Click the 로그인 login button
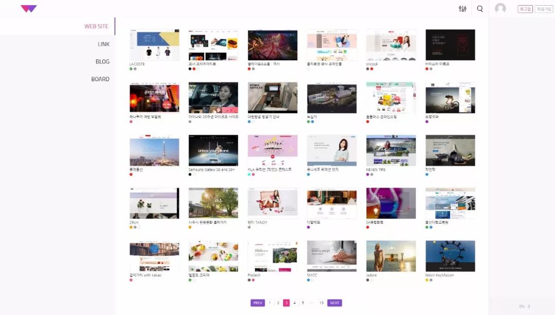This screenshot has width=555, height=315. [x=525, y=9]
